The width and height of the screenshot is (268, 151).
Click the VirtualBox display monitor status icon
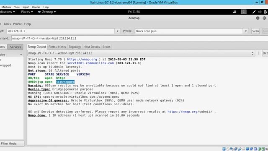point(247,149)
